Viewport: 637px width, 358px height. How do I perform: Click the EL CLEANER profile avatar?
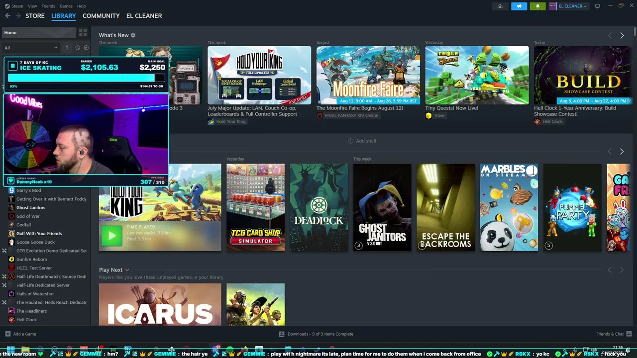553,6
